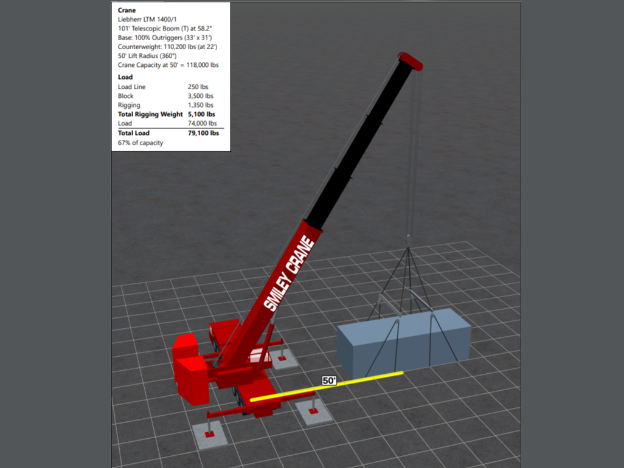Select the red boom tip head

(411, 60)
